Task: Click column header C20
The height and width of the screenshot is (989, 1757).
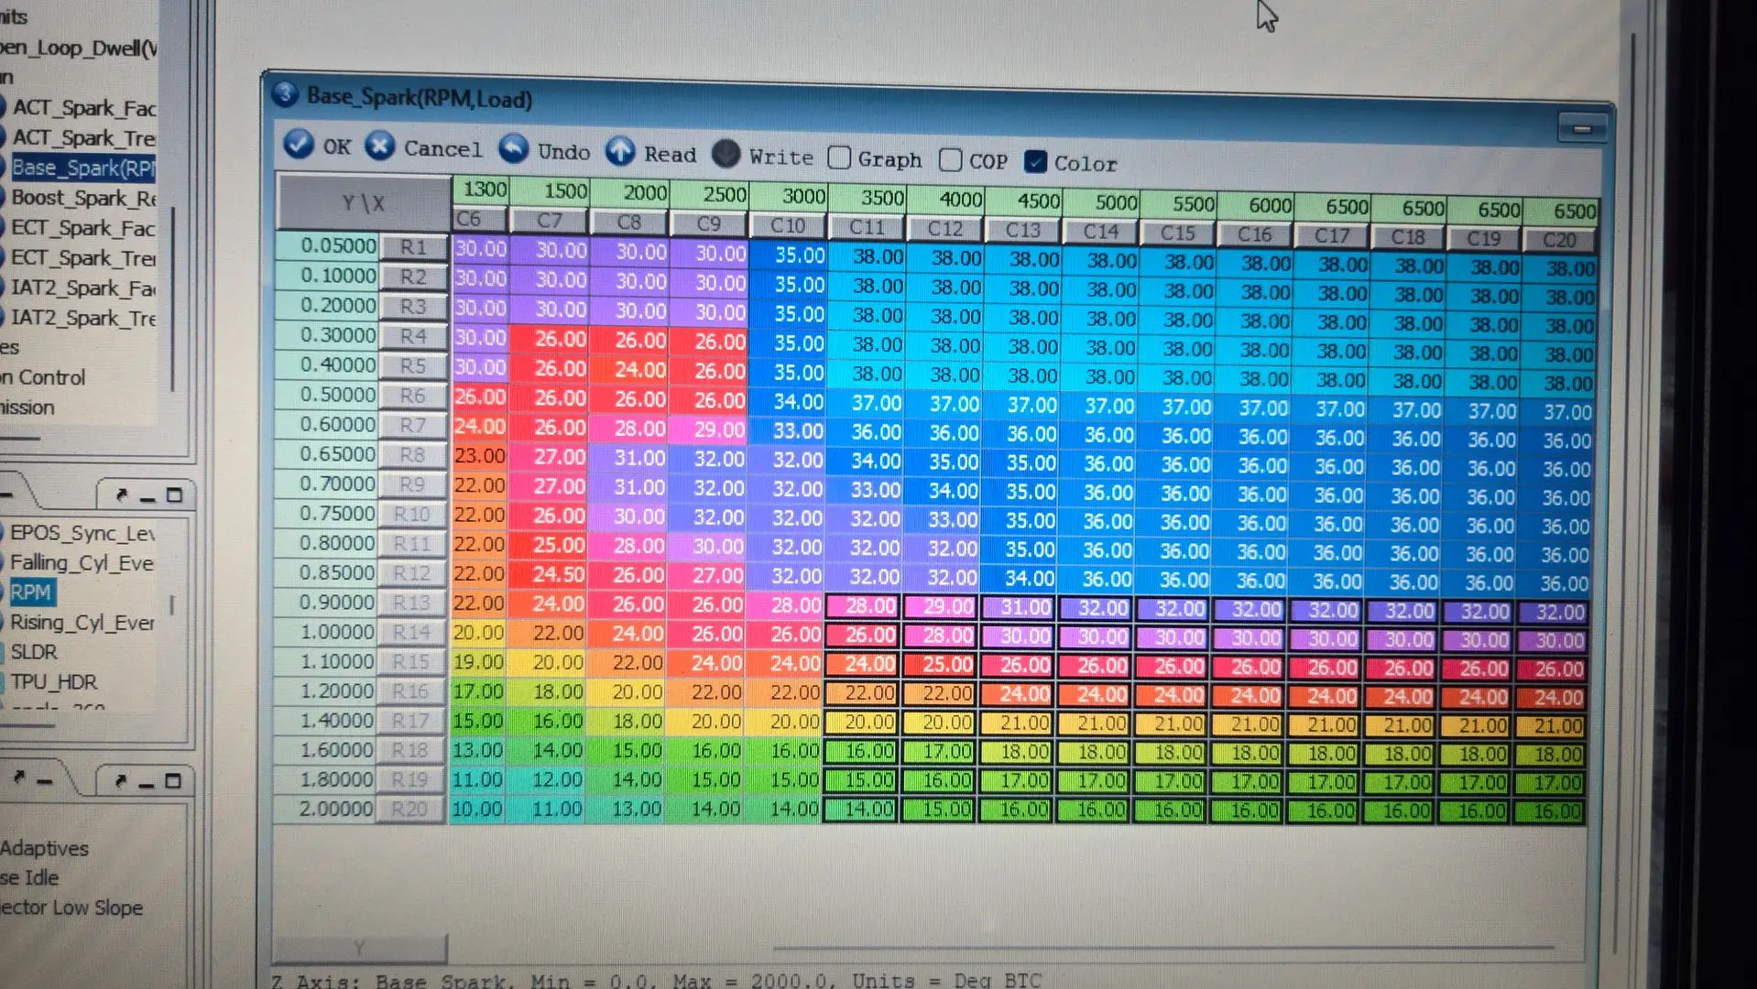Action: pos(1559,240)
